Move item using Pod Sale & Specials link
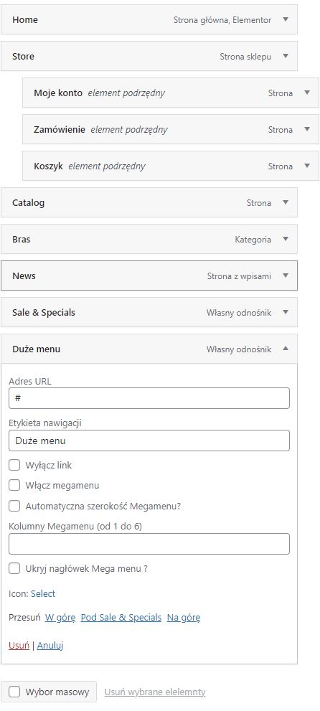This screenshot has width=320, height=711. (x=121, y=618)
